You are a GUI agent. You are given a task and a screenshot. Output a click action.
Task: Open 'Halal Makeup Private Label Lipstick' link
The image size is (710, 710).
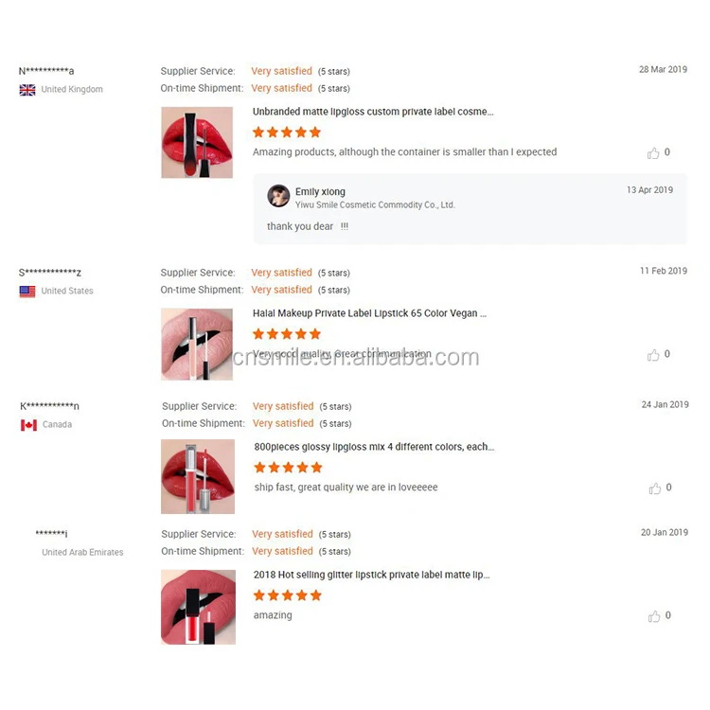tap(369, 313)
